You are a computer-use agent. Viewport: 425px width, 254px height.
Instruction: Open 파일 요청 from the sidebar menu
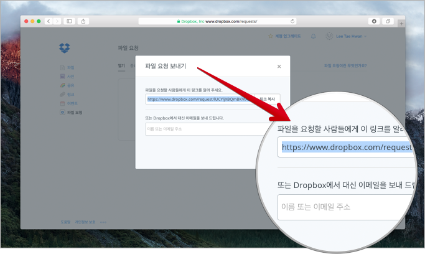(75, 113)
